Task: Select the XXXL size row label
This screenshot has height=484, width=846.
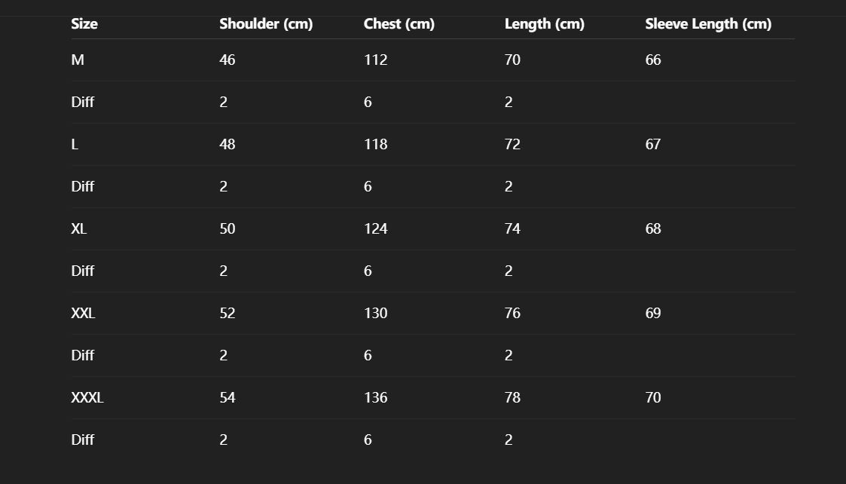Action: [87, 398]
